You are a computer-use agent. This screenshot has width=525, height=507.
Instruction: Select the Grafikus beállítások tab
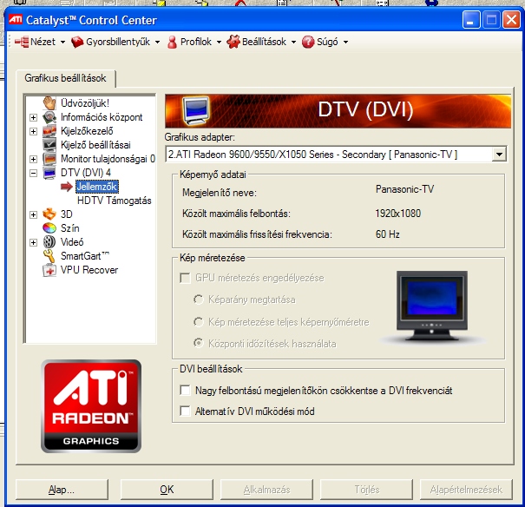click(66, 78)
